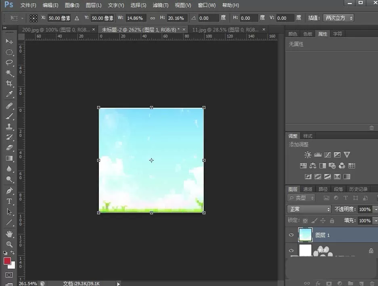This screenshot has height=286, width=378.
Task: Toggle lock image pixels
Action: click(314, 221)
